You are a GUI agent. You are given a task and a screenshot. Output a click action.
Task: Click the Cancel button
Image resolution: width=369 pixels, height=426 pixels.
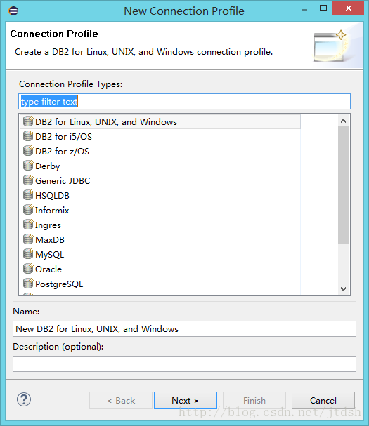pos(323,400)
